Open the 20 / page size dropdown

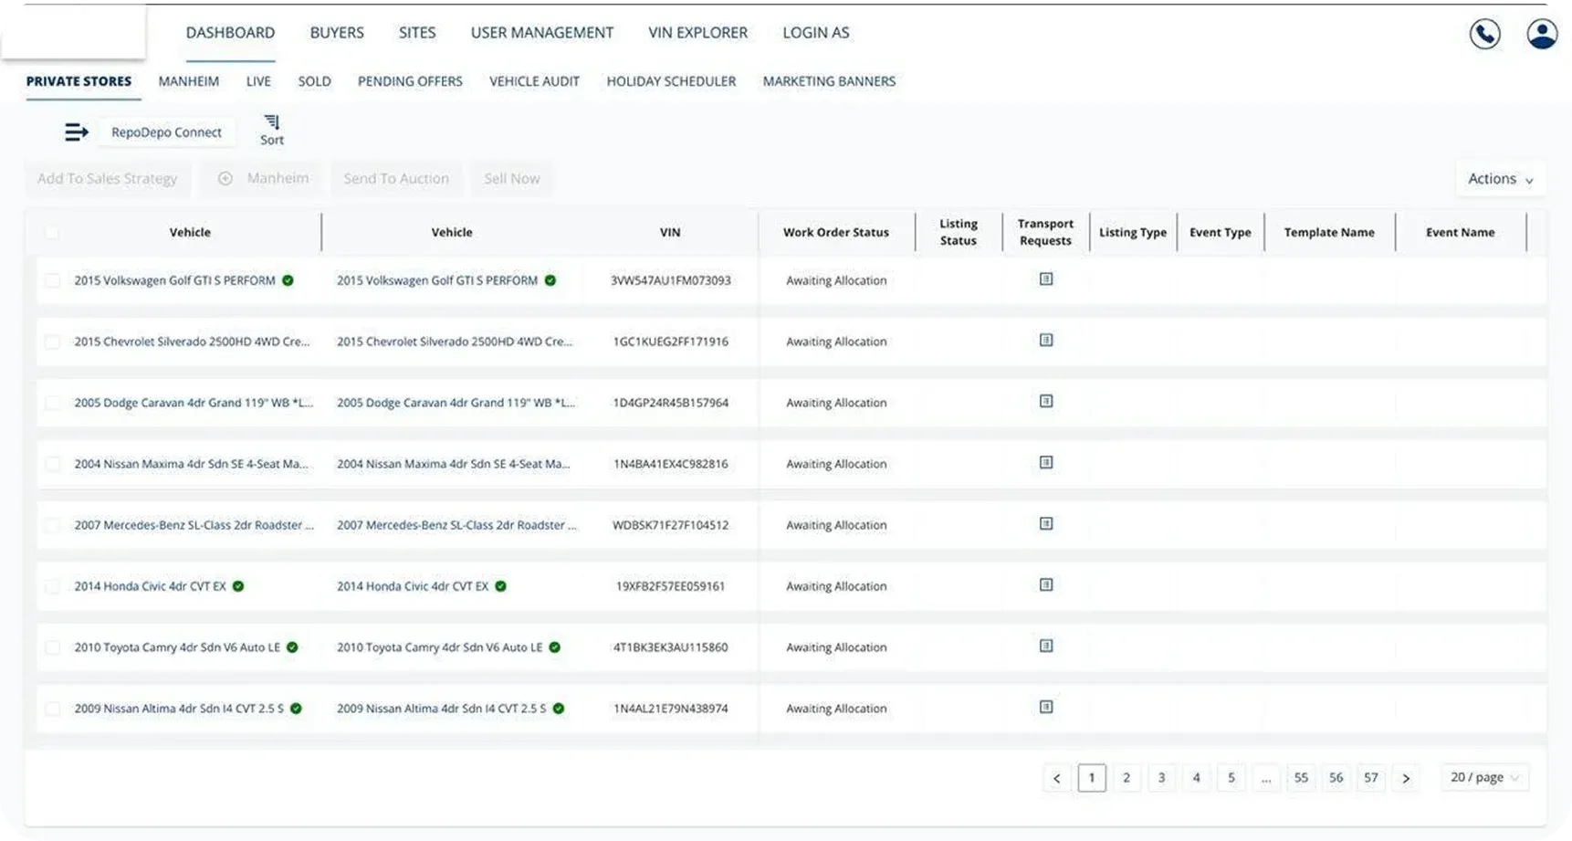(x=1484, y=777)
